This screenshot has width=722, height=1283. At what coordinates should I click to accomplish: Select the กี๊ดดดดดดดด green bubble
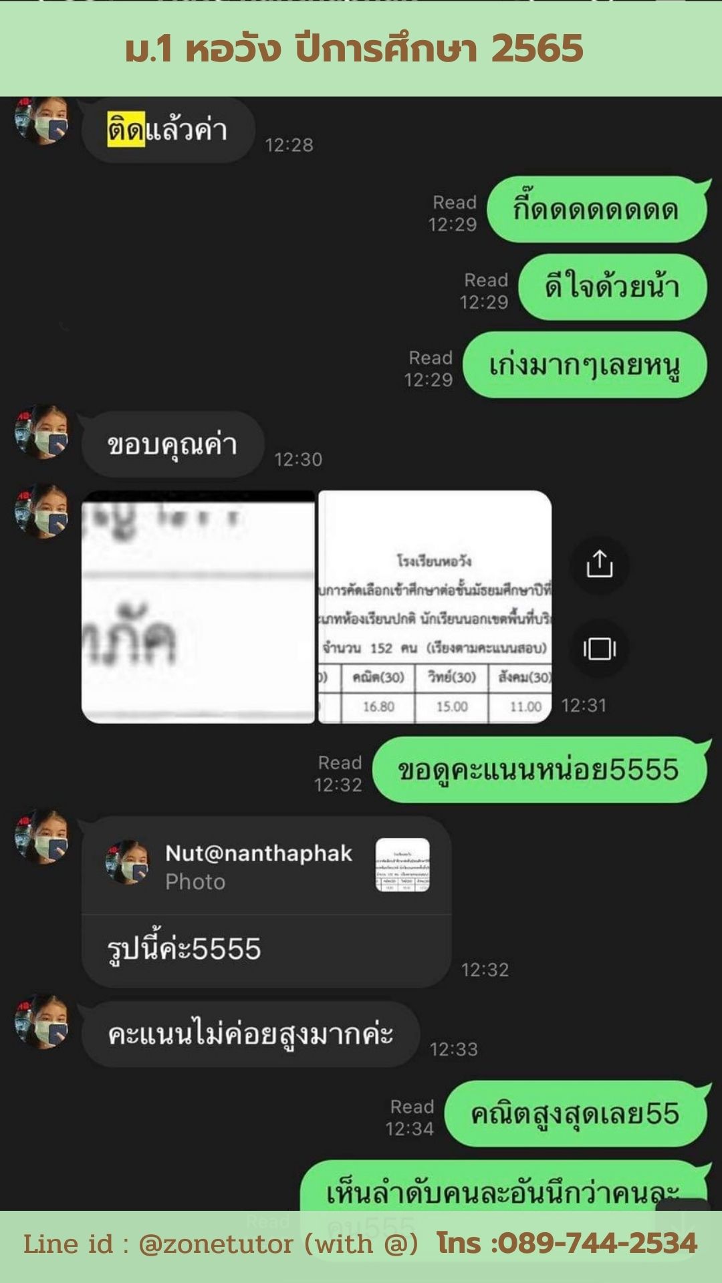597,209
